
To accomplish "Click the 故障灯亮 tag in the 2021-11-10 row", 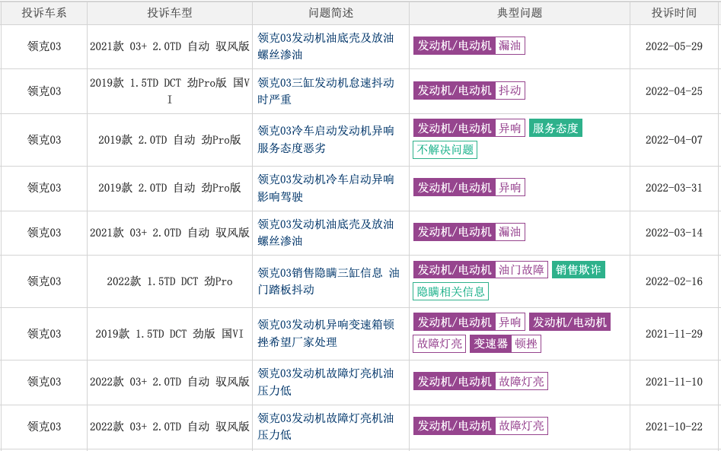I will 522,381.
